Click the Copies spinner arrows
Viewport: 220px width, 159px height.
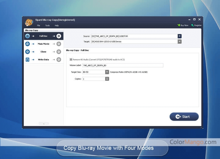tap(107, 79)
